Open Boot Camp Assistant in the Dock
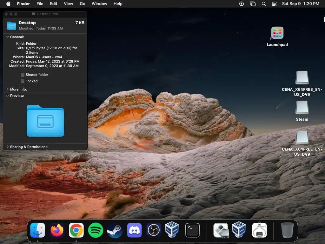This screenshot has width=325, height=244. point(221,230)
